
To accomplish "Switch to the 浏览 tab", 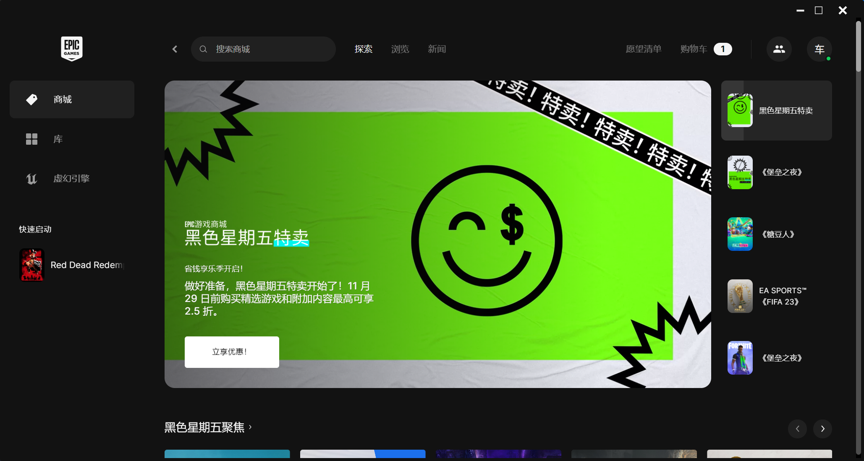I will [400, 49].
